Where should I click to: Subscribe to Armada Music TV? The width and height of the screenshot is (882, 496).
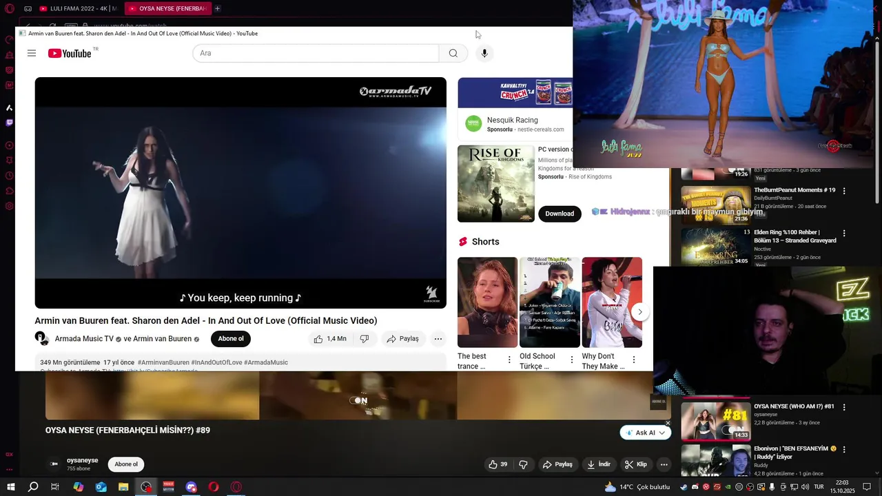point(231,339)
